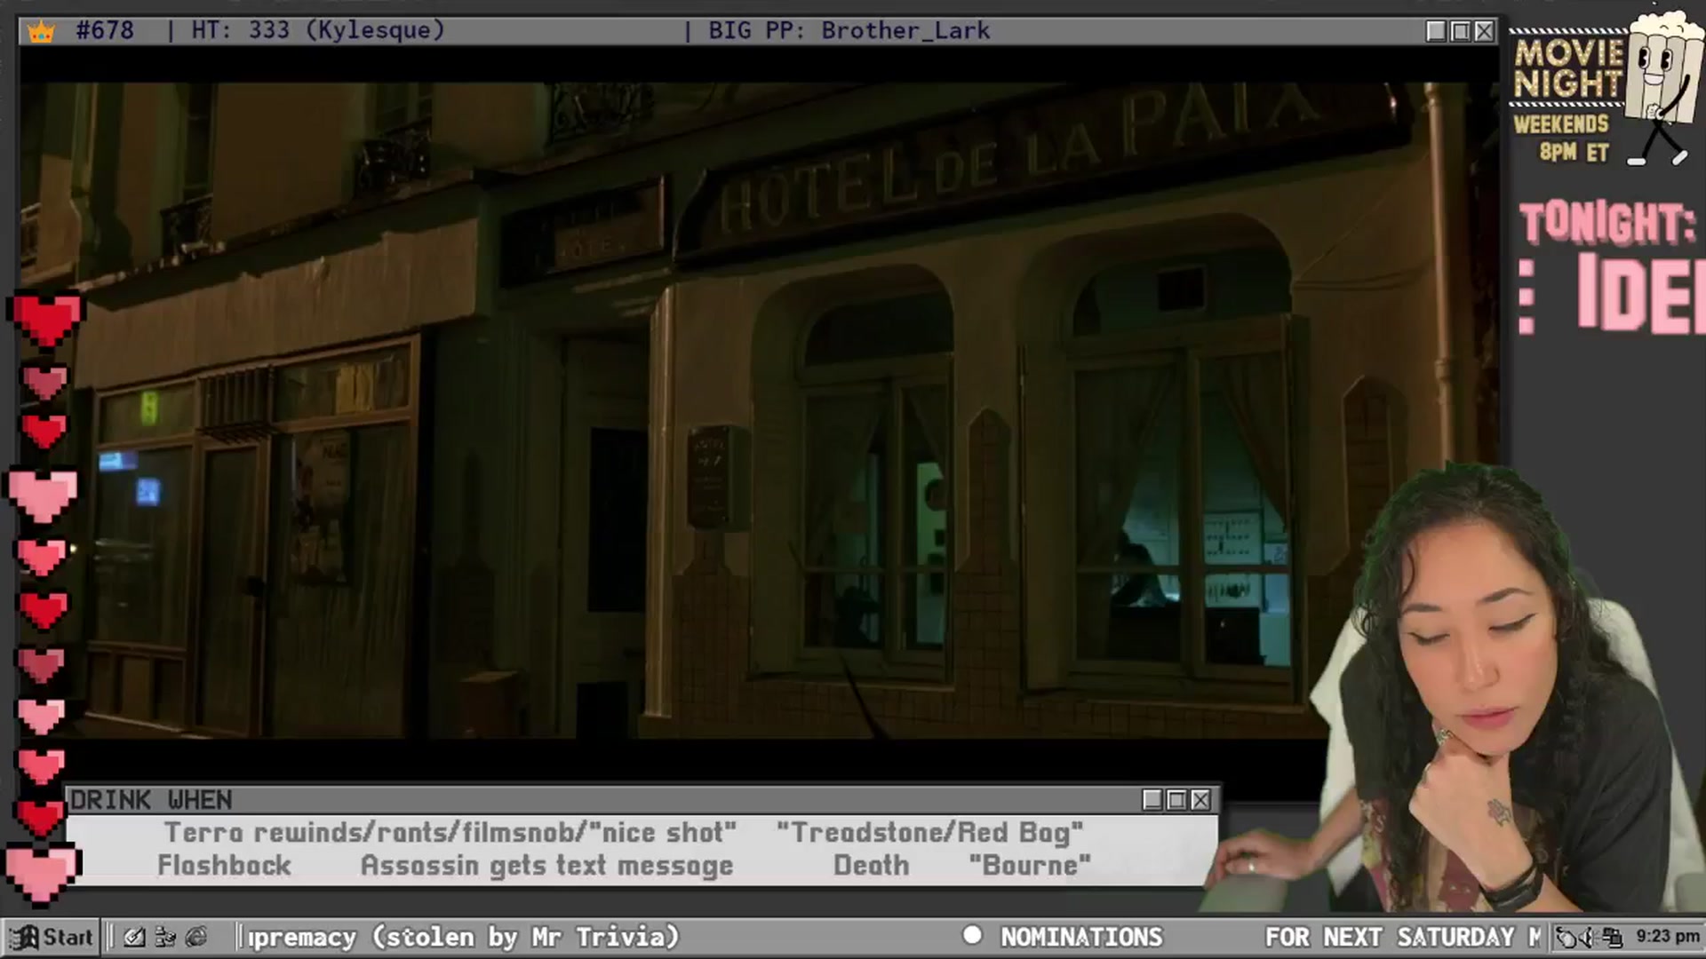Screen dimensions: 1706x959
Task: Click the '8PM ET' text
Action: tap(1574, 153)
